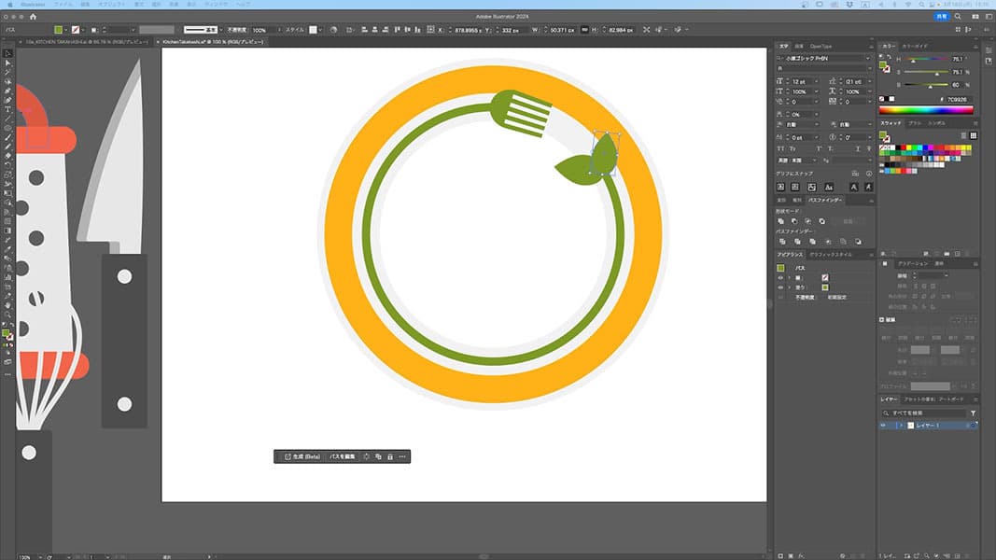Click the Unite shape mode in Pathfinder
Viewport: 996px width, 560px height.
pyautogui.click(x=781, y=221)
